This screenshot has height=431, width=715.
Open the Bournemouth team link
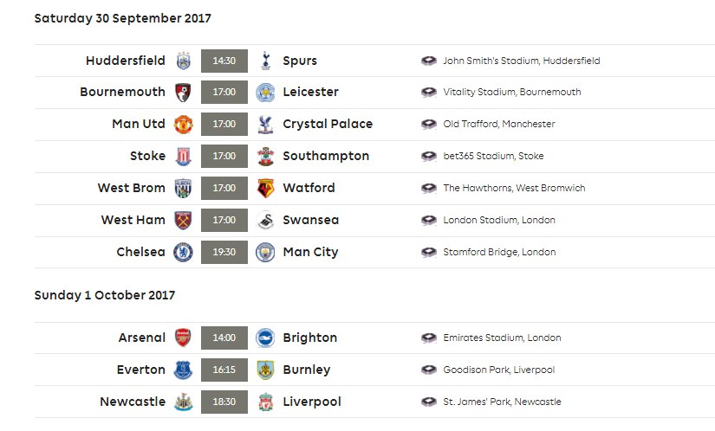123,92
